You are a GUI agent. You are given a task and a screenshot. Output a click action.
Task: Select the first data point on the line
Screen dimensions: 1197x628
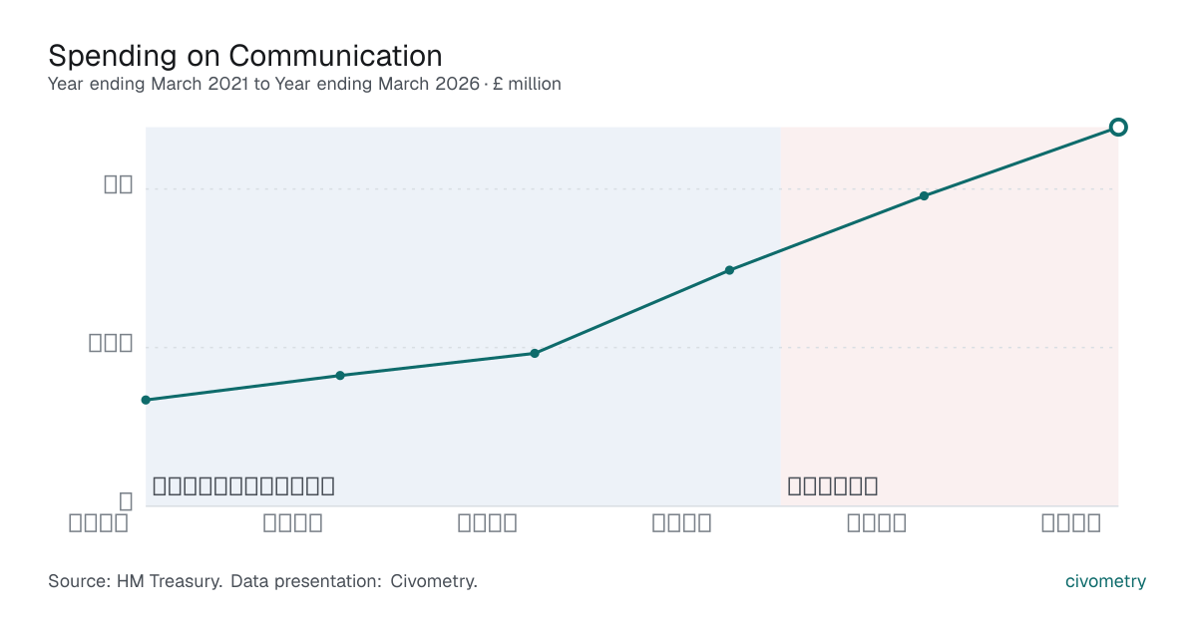pos(146,400)
